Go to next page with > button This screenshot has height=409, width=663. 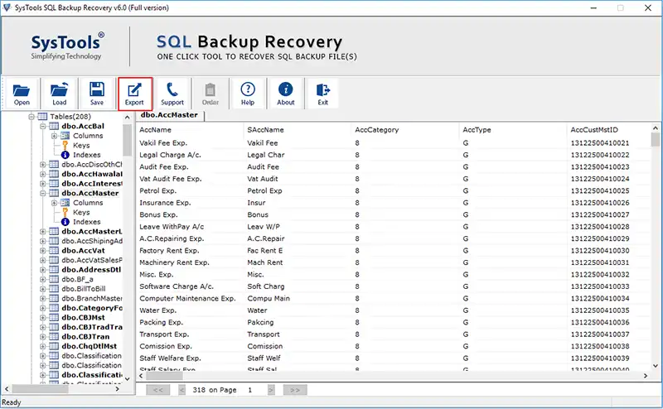[x=271, y=390]
